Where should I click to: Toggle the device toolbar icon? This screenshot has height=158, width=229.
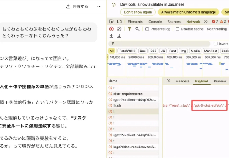[x=119, y=22]
